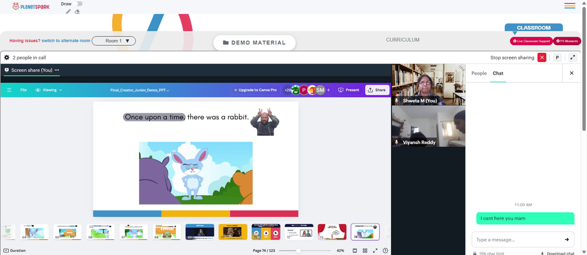Click the Viyansh Reddy video tile
Image resolution: width=587 pixels, height=255 pixels.
coord(429,126)
